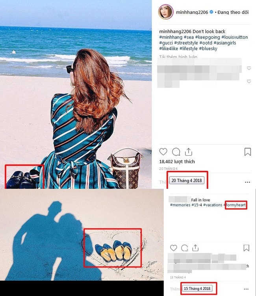The image size is (256, 296).
Task: Open more options dots on bottom post
Action: click(246, 289)
